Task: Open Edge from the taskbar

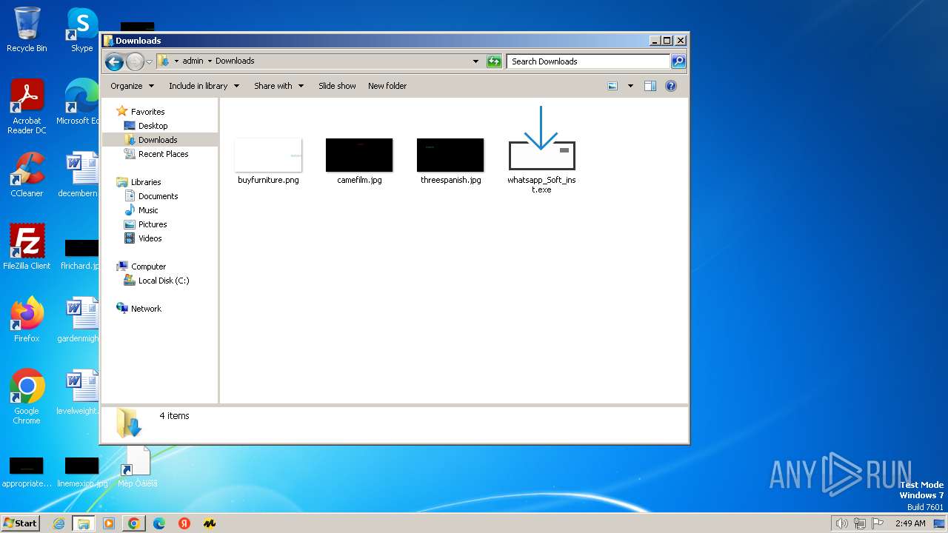Action: (x=159, y=523)
